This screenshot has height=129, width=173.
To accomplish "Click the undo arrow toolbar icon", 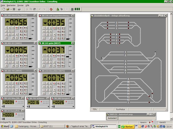I will [40, 9].
